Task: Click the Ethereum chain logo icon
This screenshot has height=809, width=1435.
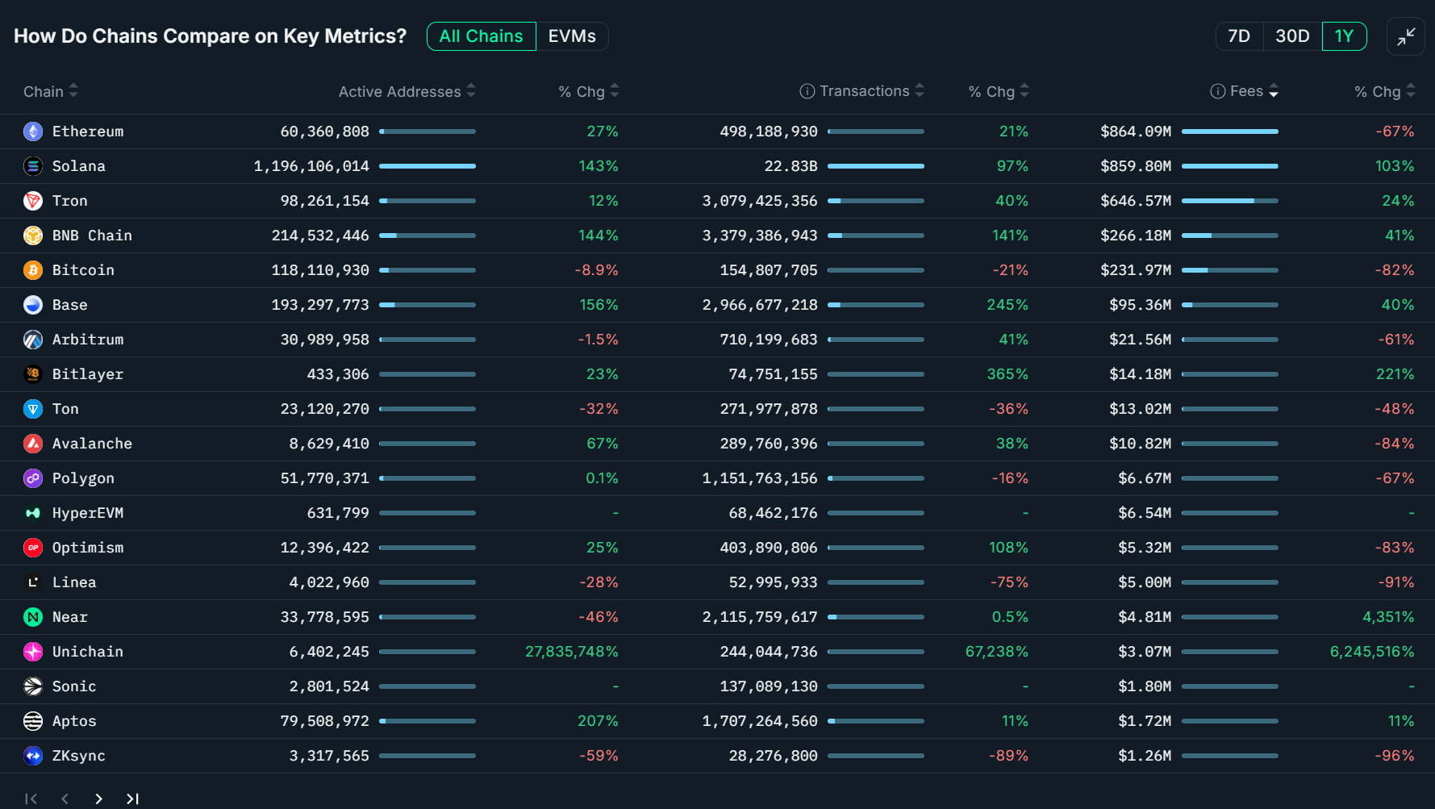Action: coord(33,131)
